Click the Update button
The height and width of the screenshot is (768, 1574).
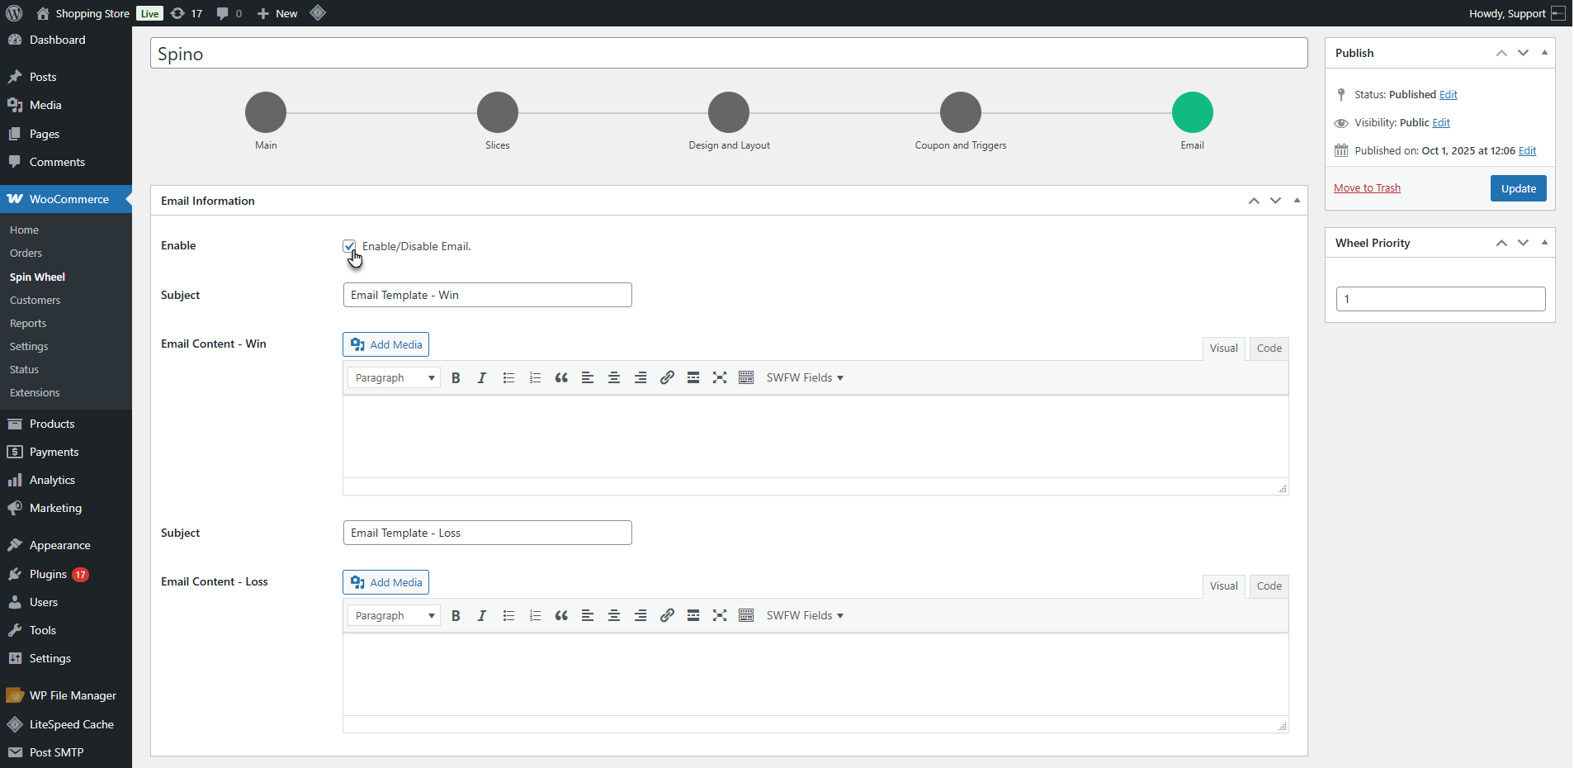(x=1518, y=188)
